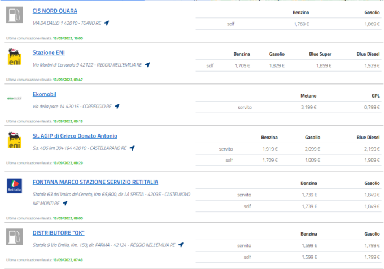Open the CIS NORD QUARA station link
Image resolution: width=384 pixels, height=269 pixels.
pyautogui.click(x=55, y=11)
